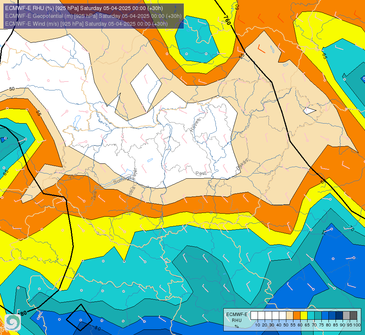Click the legend tick label 20
The height and width of the screenshot is (335, 365).
tap(265, 325)
